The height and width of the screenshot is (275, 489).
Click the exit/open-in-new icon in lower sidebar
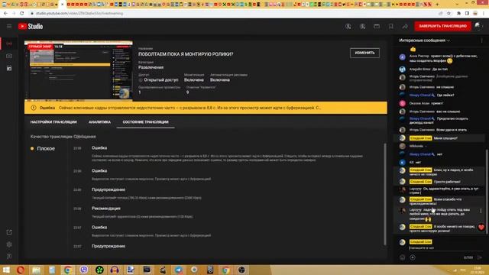pos(9,232)
